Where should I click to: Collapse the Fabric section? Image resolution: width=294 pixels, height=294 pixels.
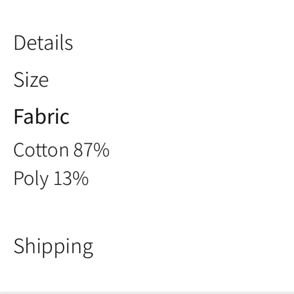(x=41, y=116)
